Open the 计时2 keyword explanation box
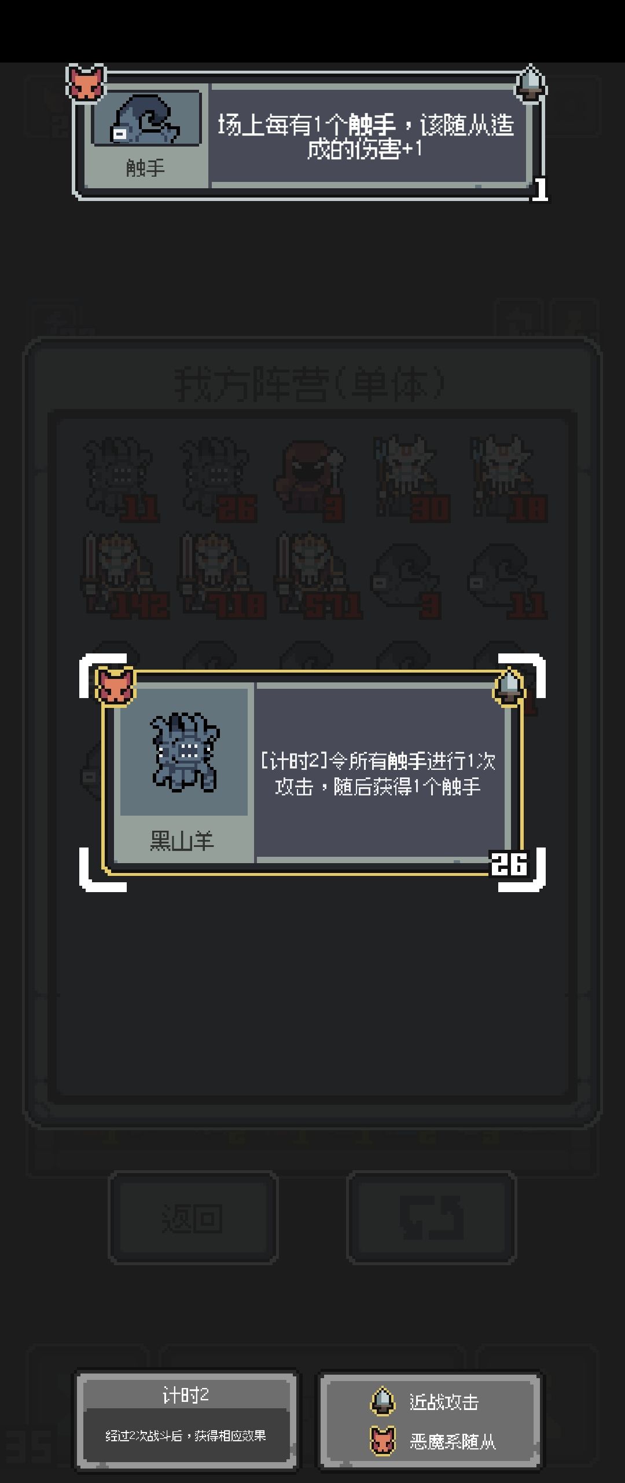This screenshot has width=625, height=1483. pyautogui.click(x=185, y=1420)
